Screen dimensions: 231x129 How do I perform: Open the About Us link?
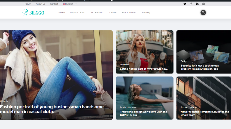(x=40, y=4)
